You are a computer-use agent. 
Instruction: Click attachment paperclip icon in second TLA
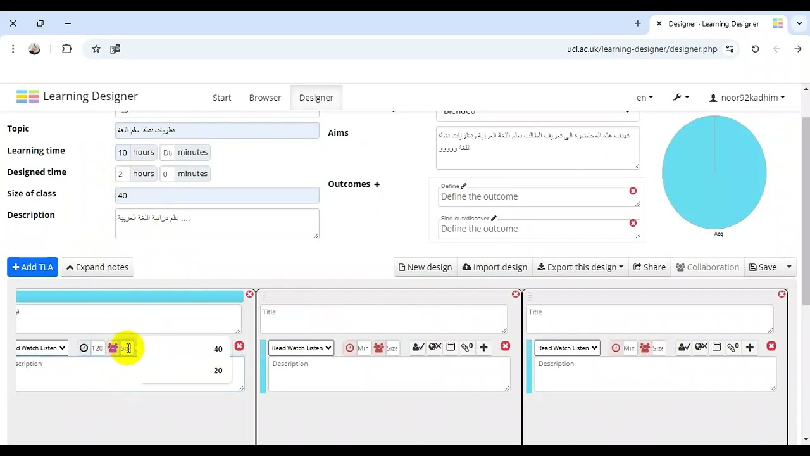(x=467, y=347)
